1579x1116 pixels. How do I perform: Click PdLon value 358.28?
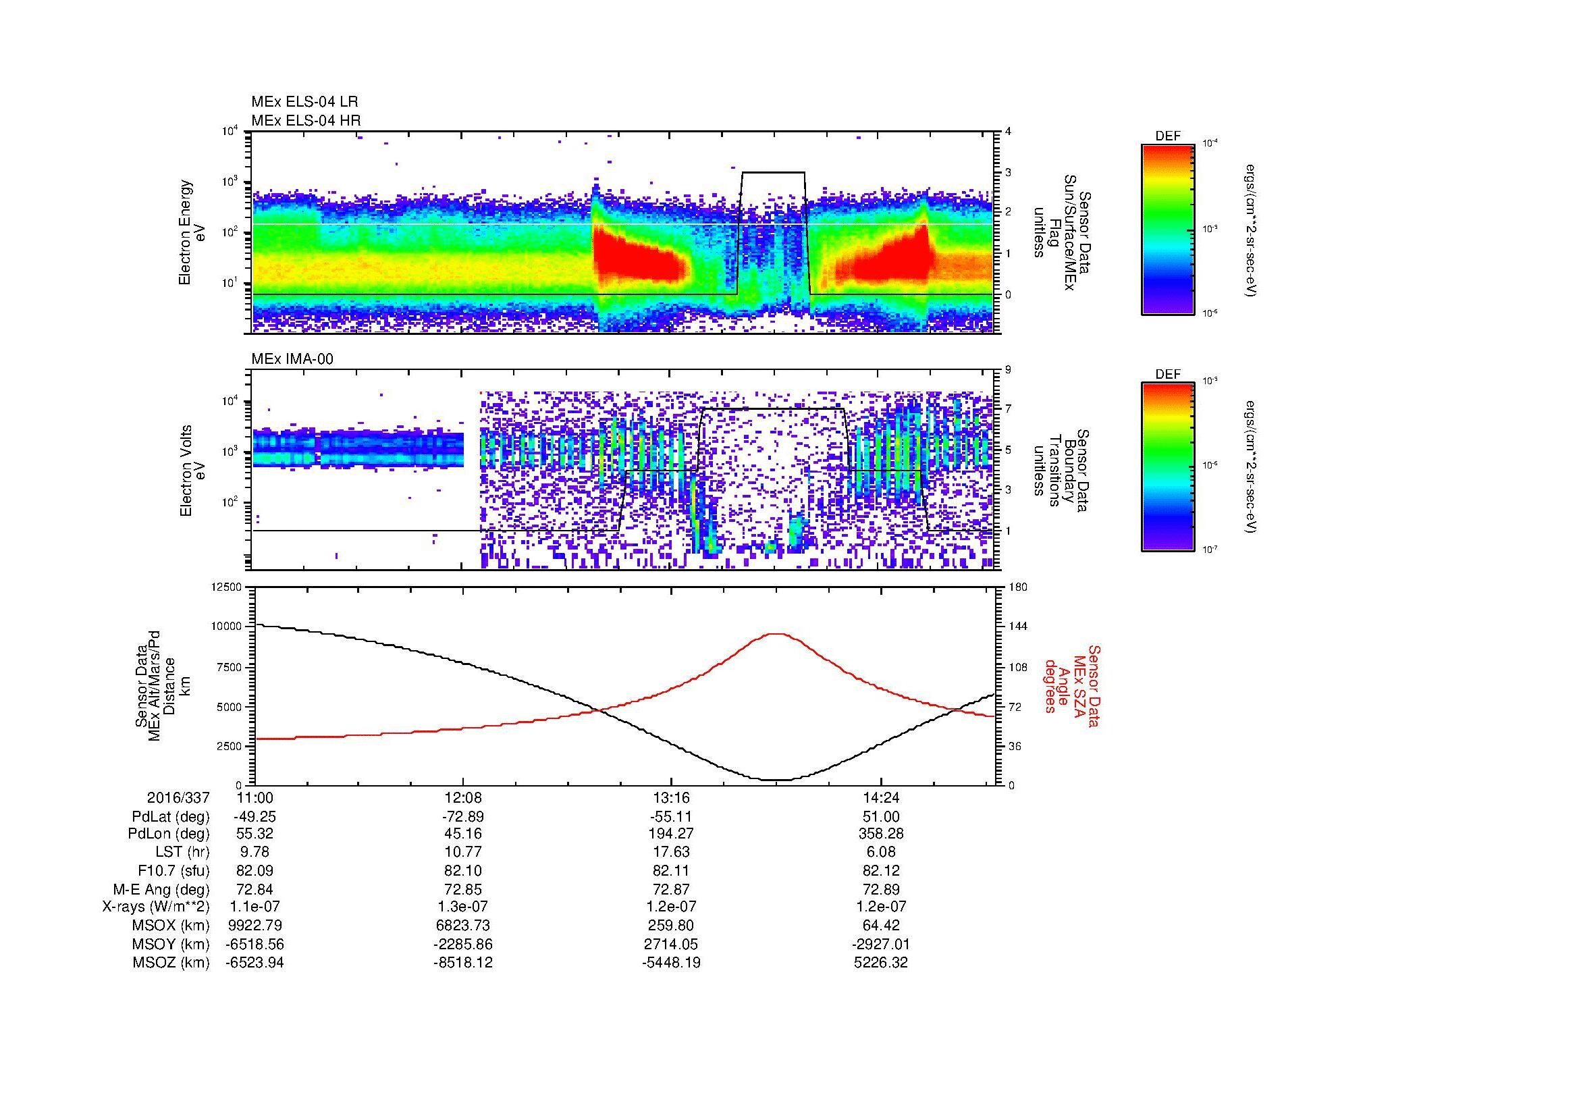coord(881,833)
